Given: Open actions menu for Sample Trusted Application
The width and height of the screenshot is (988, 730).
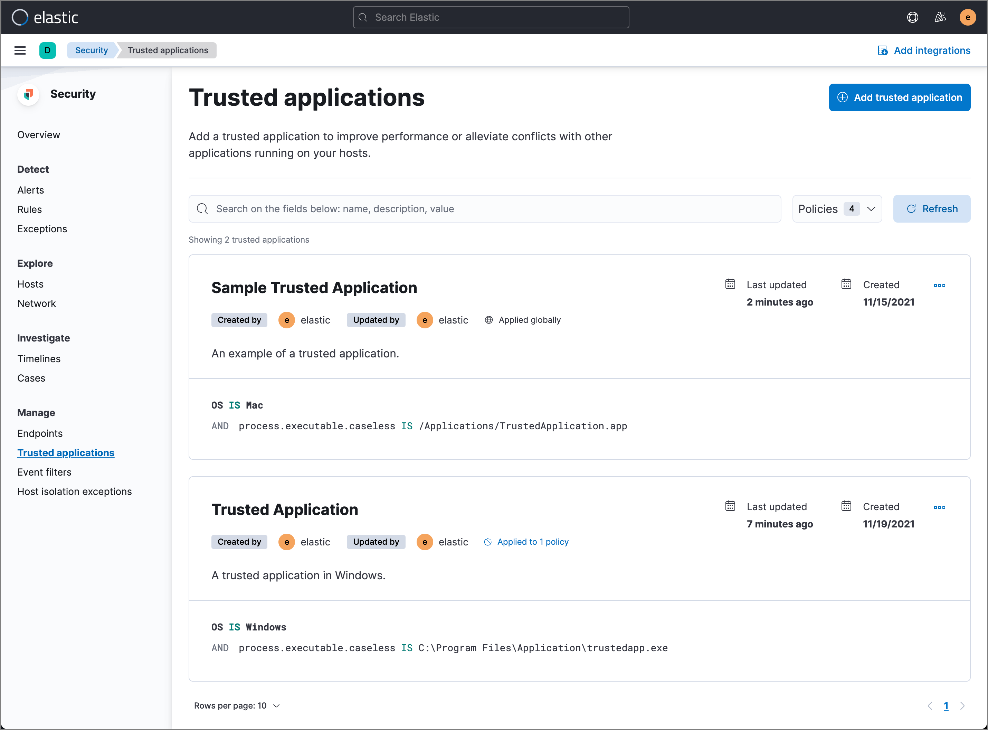Looking at the screenshot, I should pos(940,285).
